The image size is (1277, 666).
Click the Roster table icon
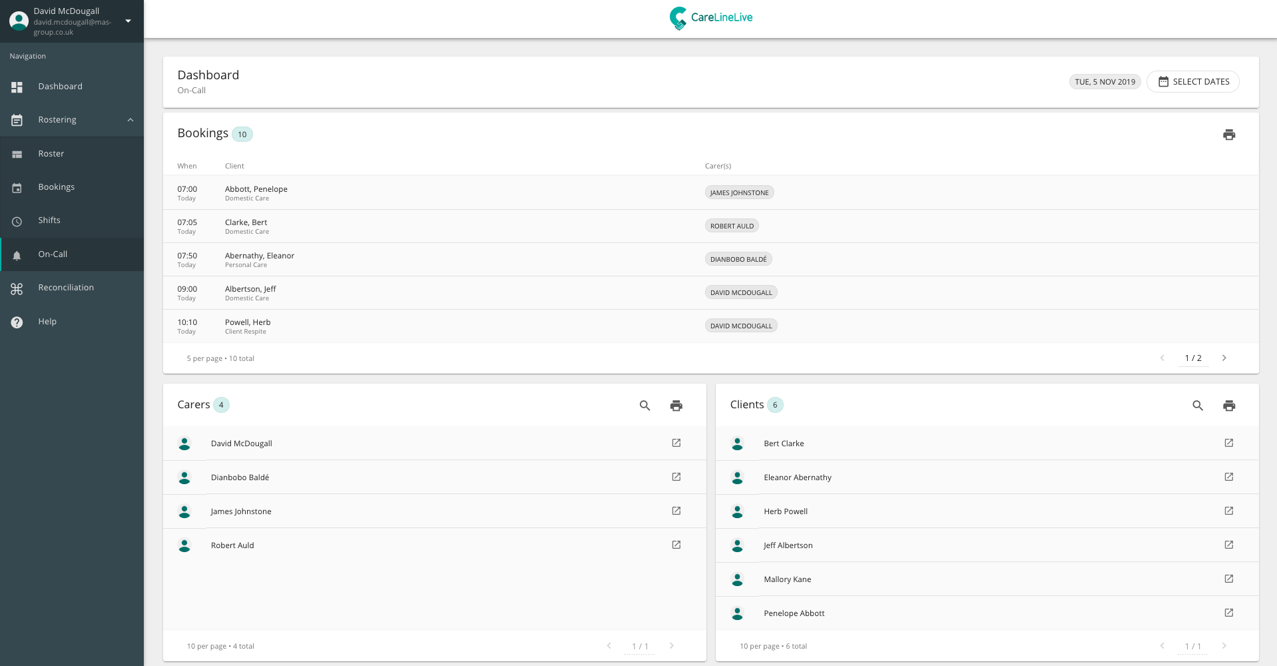[x=17, y=155]
